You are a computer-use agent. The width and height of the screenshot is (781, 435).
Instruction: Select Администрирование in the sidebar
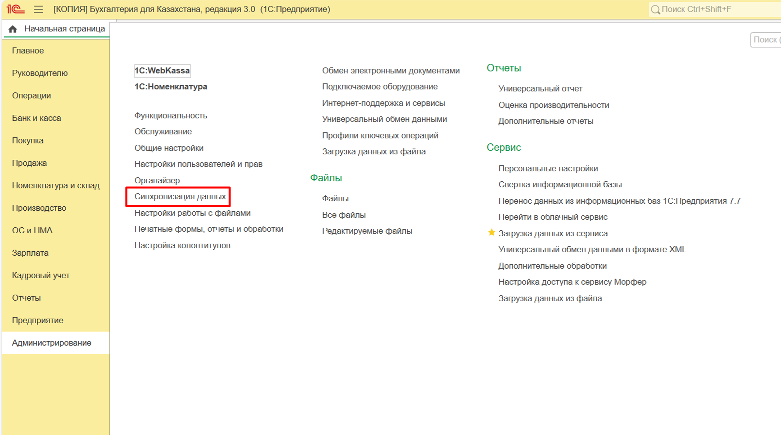(51, 343)
